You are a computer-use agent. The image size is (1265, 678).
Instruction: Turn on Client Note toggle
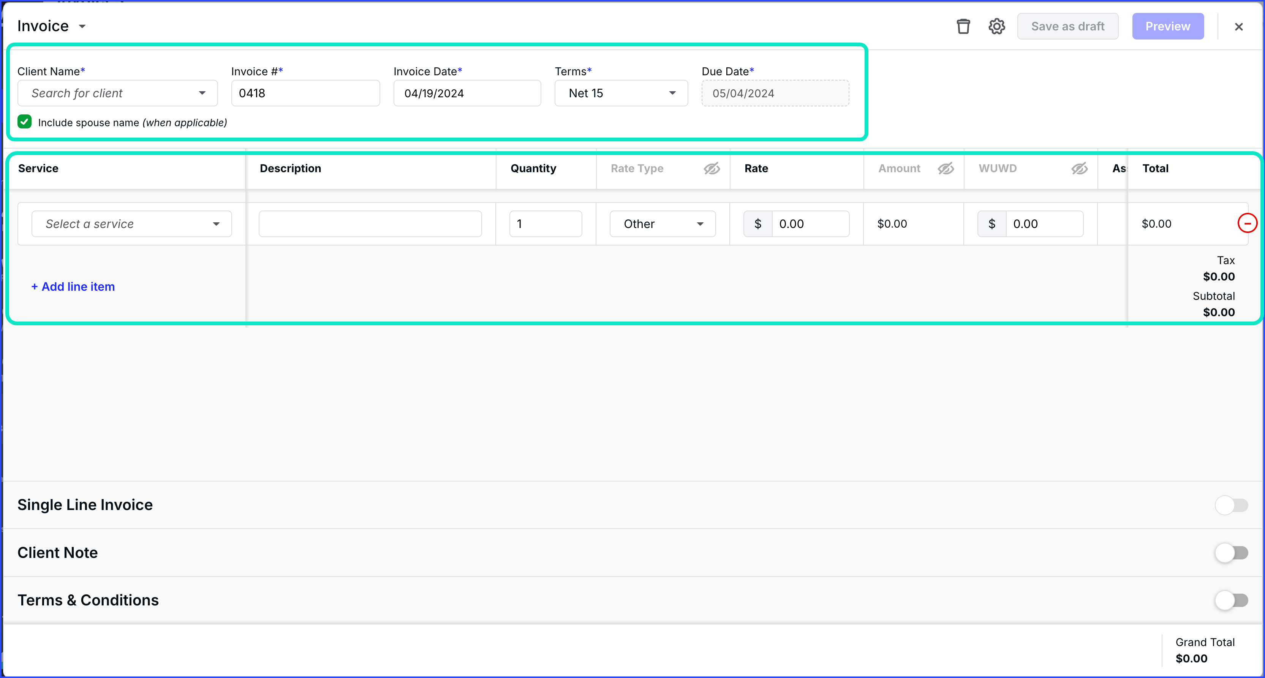point(1231,553)
